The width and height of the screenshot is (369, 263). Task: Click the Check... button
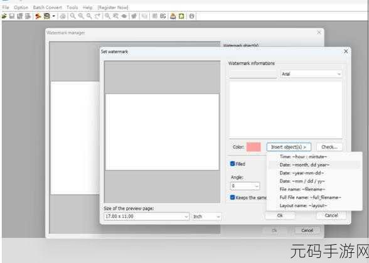[x=329, y=147]
